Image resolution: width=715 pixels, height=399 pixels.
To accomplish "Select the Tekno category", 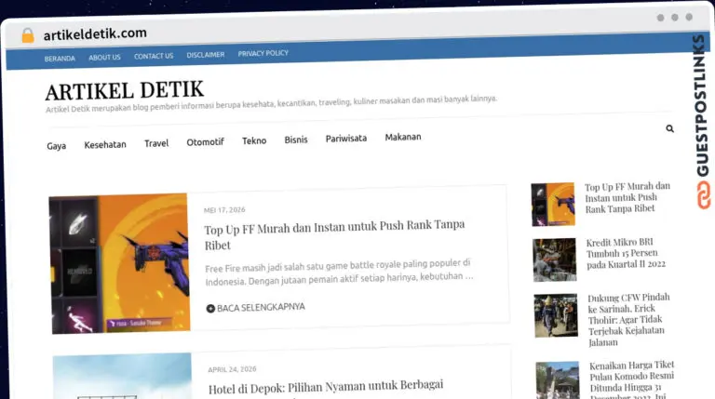I will click(x=254, y=140).
